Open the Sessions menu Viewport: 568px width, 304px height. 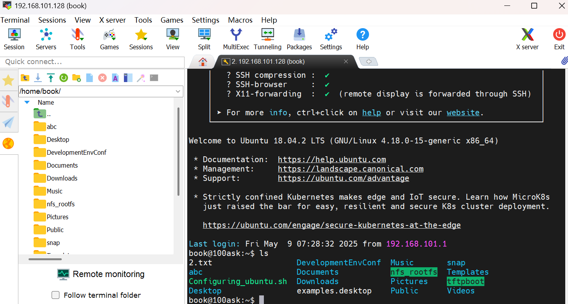52,20
